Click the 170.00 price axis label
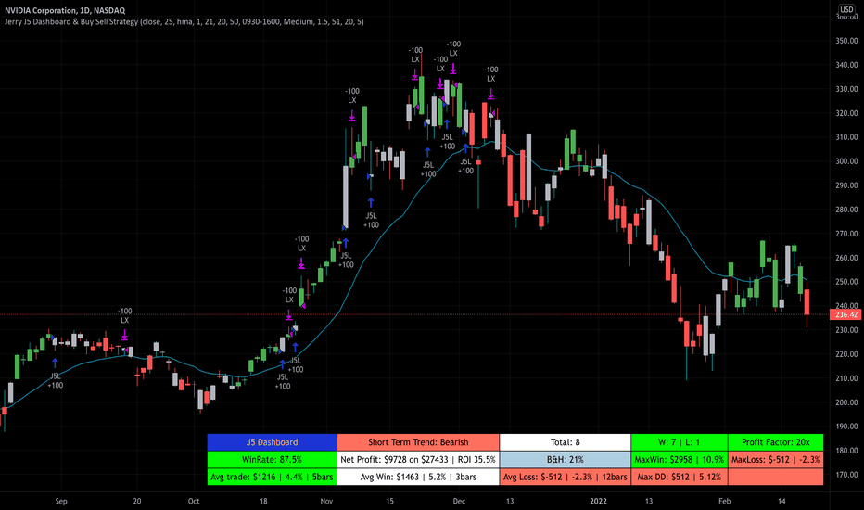The height and width of the screenshot is (510, 864). (846, 475)
